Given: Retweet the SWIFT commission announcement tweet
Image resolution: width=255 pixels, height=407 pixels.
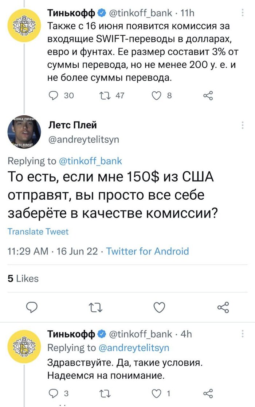Looking at the screenshot, I should (x=104, y=96).
